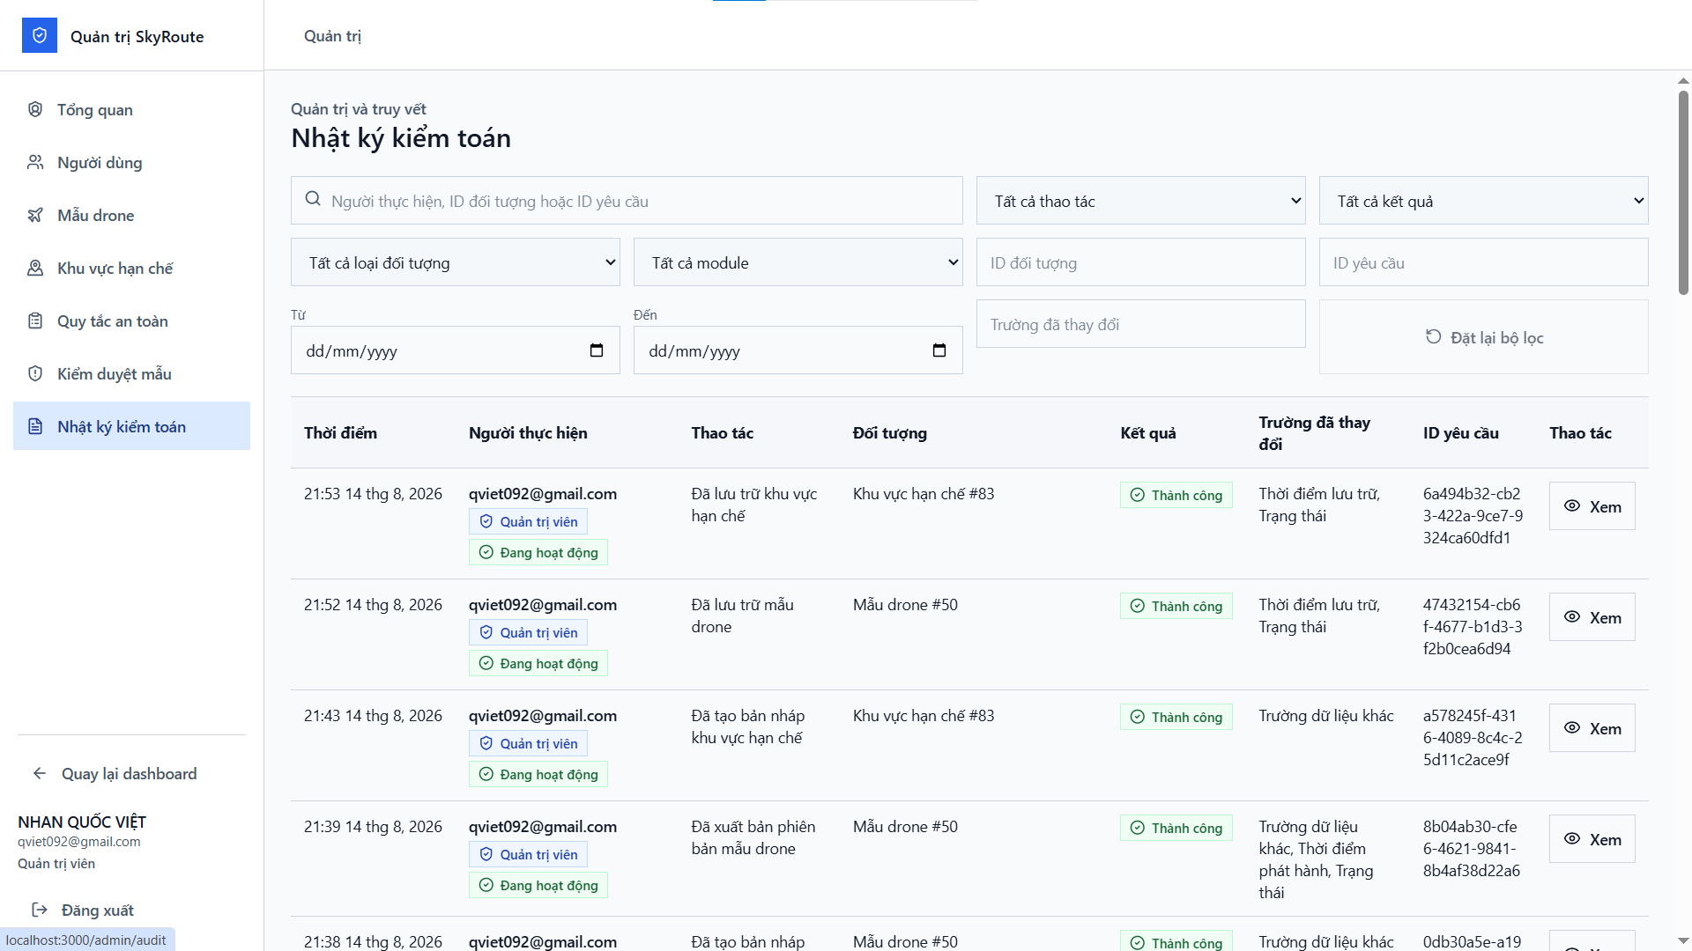The image size is (1692, 951).
Task: Select Khu vực hạn chế in the sidebar
Action: coord(131,268)
